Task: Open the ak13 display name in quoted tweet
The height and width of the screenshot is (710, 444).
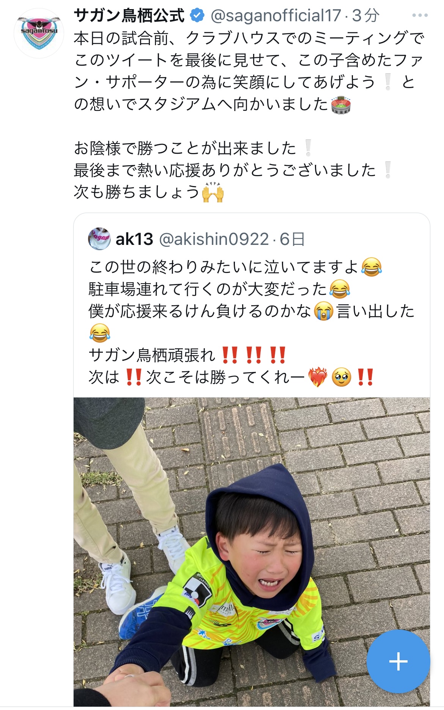Action: (134, 239)
